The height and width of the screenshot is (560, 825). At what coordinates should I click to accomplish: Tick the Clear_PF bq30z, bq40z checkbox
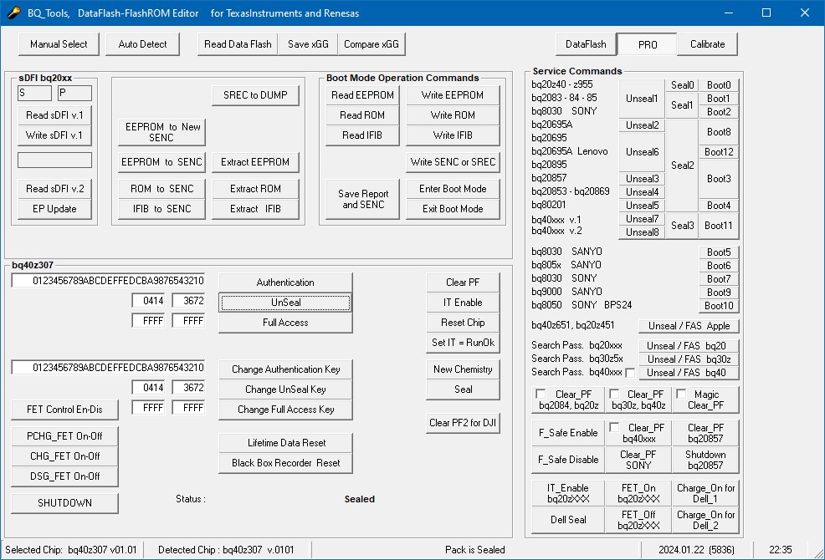614,394
